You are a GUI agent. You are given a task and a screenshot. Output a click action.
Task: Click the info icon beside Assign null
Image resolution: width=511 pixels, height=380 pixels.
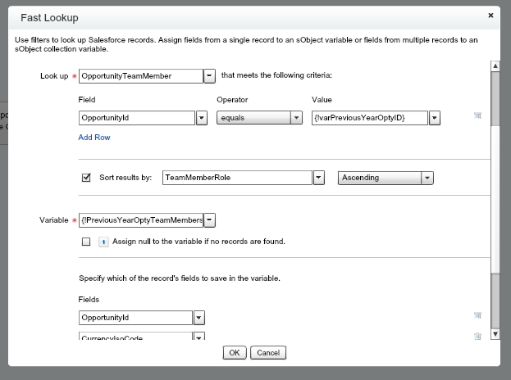[x=103, y=242]
